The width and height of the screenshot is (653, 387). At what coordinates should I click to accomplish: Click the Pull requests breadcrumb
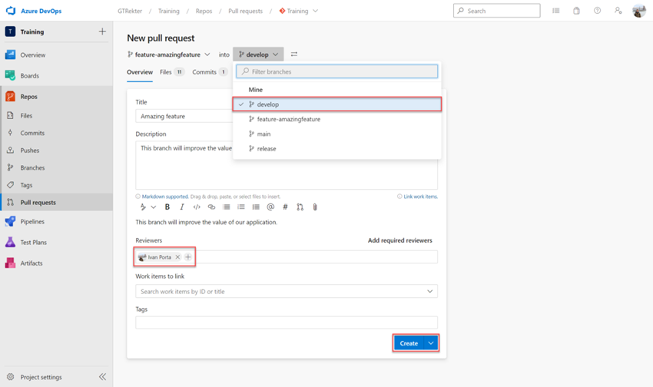pyautogui.click(x=245, y=12)
